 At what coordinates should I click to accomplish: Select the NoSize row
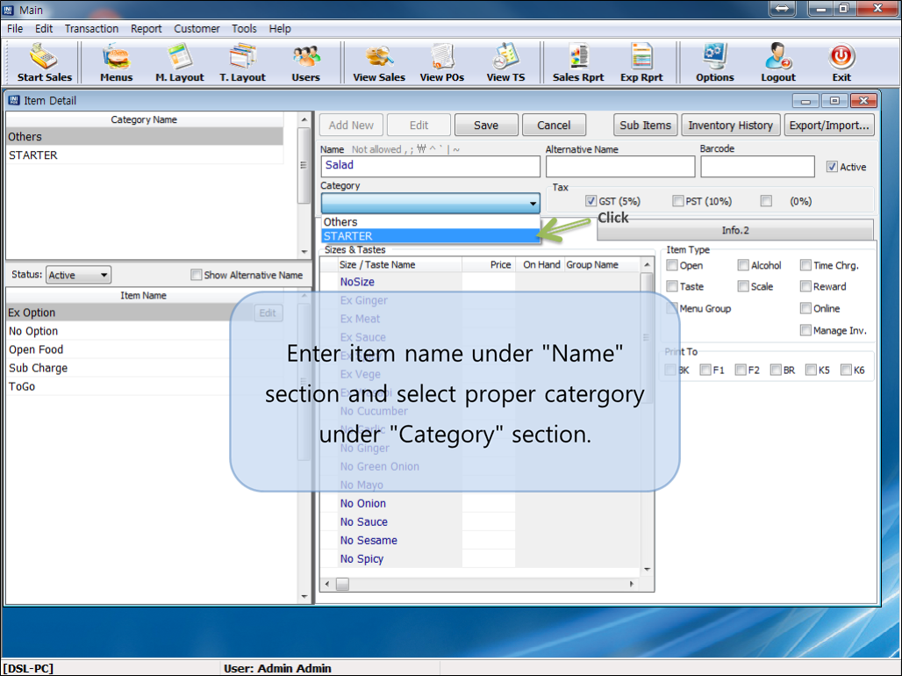(x=480, y=282)
